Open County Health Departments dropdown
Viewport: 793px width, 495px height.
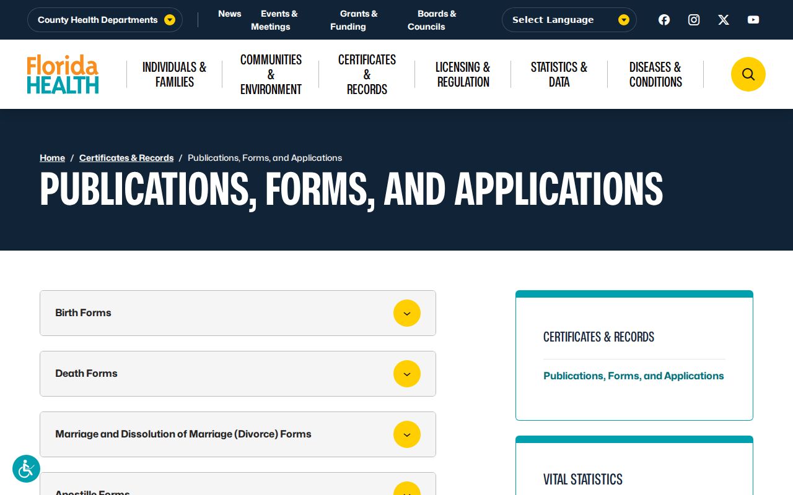[105, 20]
